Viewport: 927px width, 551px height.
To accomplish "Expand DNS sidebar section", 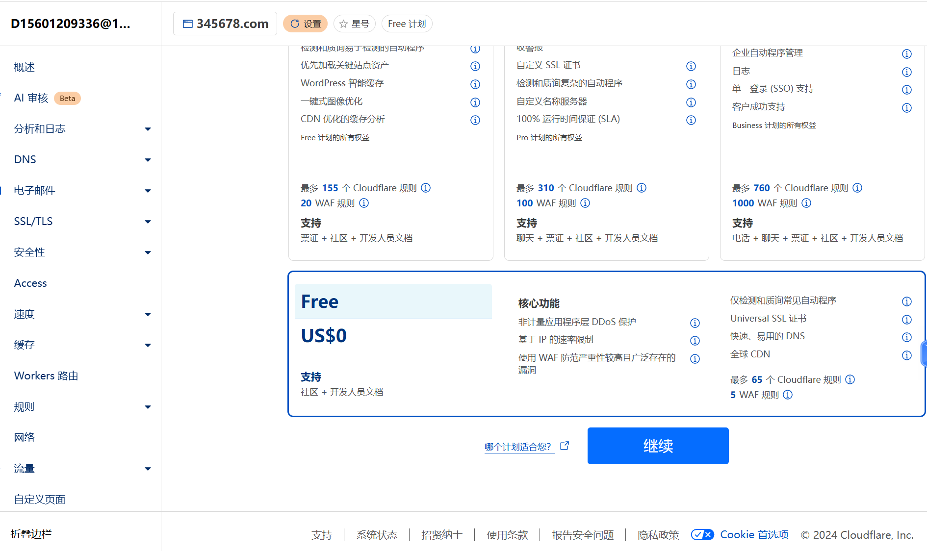I will pos(148,160).
